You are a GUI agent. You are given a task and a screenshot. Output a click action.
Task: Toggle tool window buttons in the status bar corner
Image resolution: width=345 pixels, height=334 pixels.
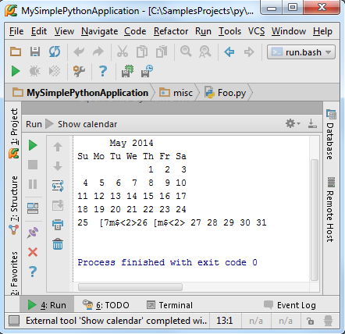(14, 321)
